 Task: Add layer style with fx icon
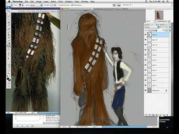(x=150, y=115)
